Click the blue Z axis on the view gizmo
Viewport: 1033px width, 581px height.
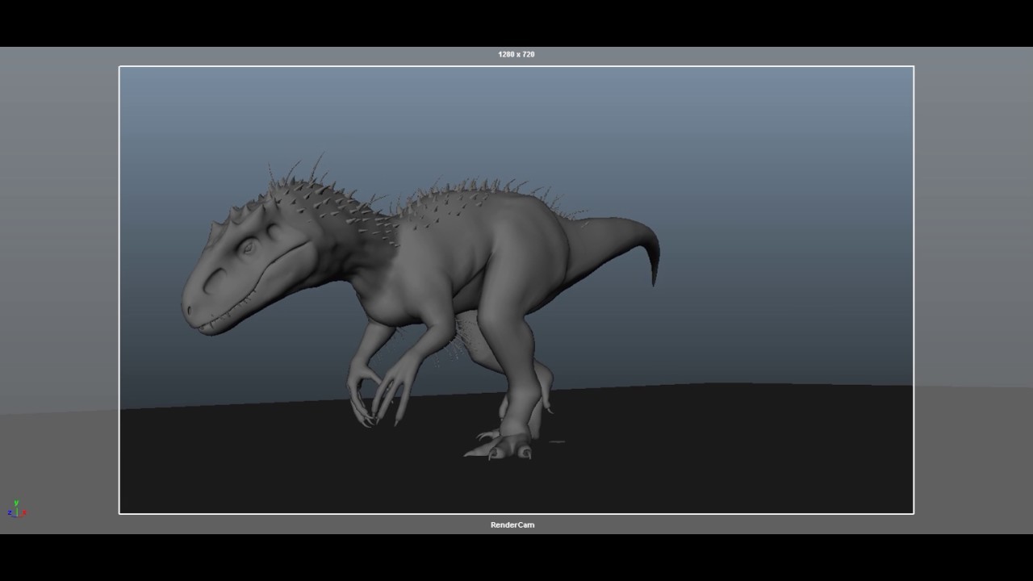point(10,512)
